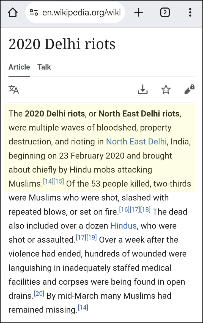Open citation [19] after shot or assaulted

pos(92,237)
